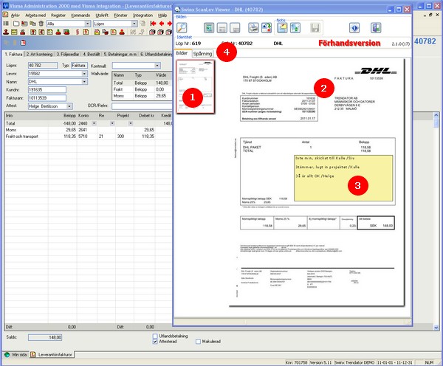Click the Moms row account 2641
This screenshot has height=366, width=443.
(x=83, y=130)
